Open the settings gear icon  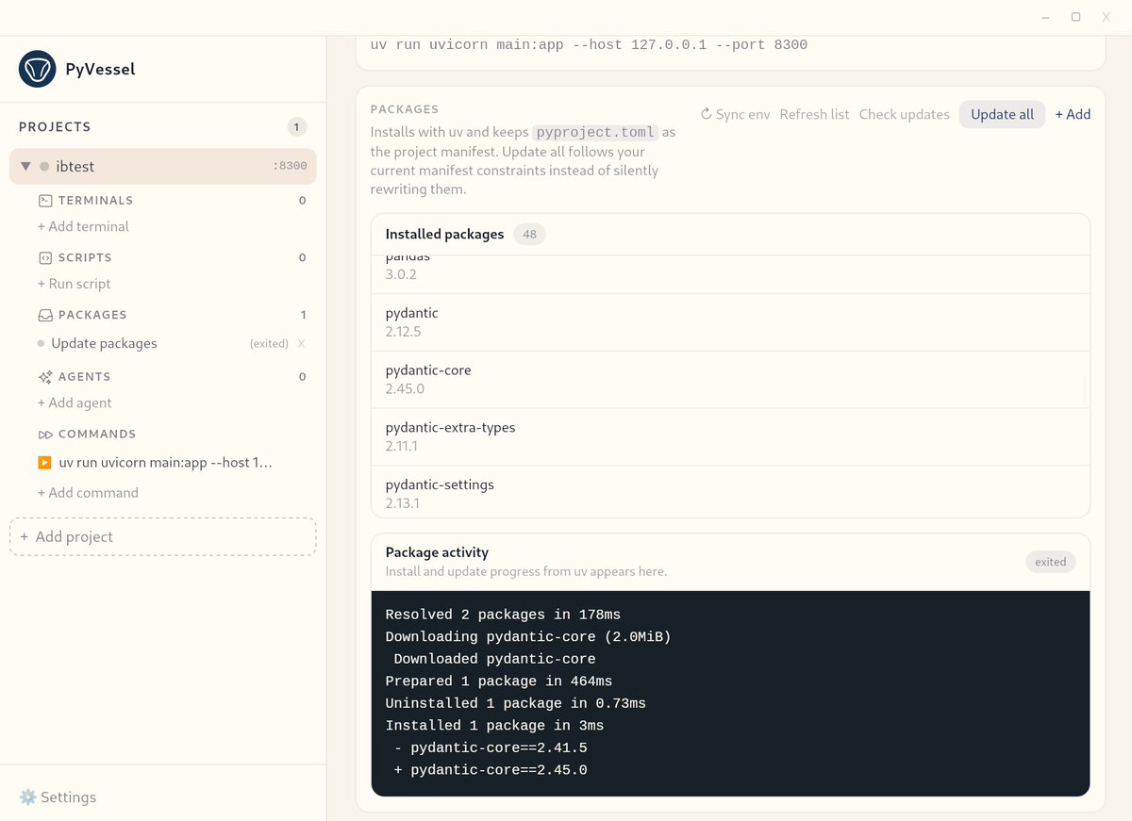tap(28, 797)
